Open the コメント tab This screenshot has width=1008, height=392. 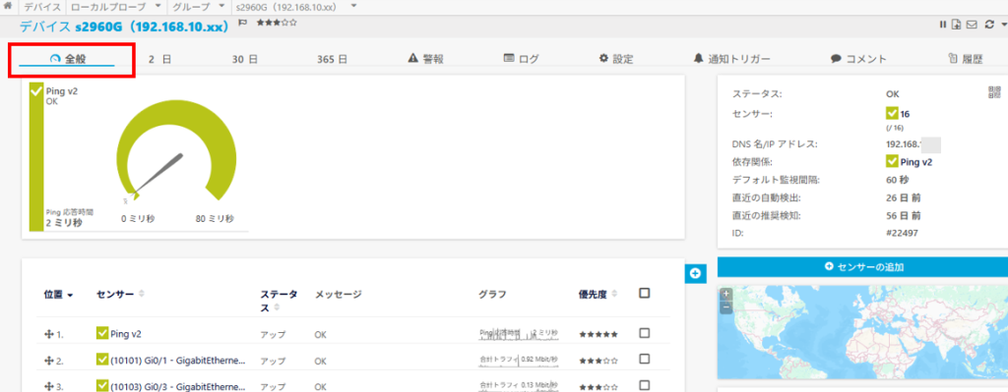pyautogui.click(x=858, y=59)
